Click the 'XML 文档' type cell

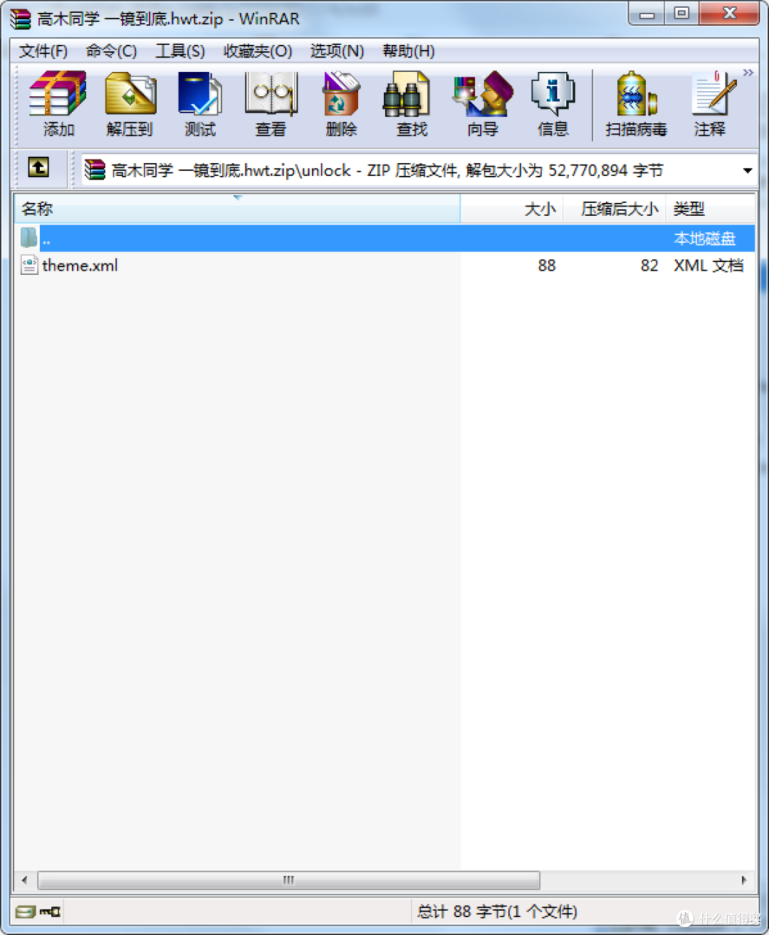click(708, 266)
